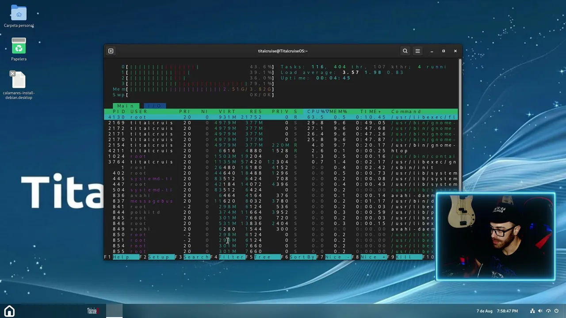The image size is (566, 318).
Task: Sort by the TIME+ column header
Action: tap(371, 112)
